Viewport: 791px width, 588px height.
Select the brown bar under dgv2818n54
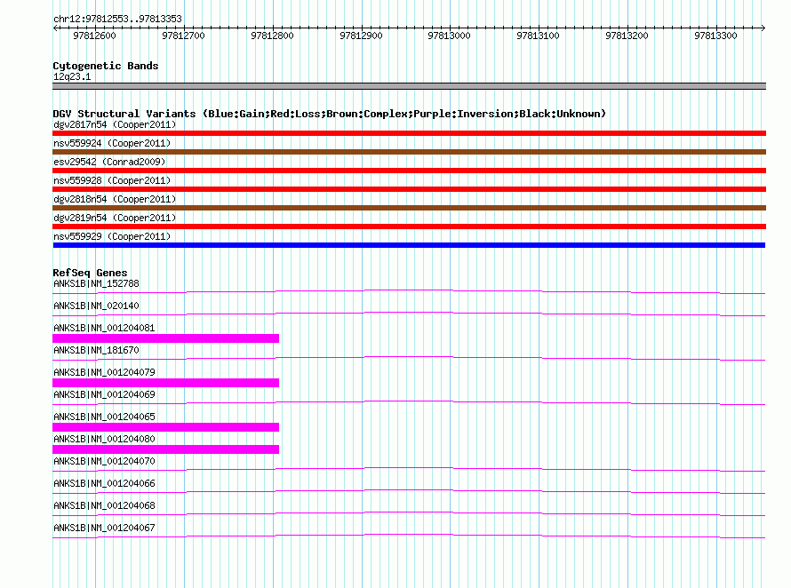(x=409, y=208)
